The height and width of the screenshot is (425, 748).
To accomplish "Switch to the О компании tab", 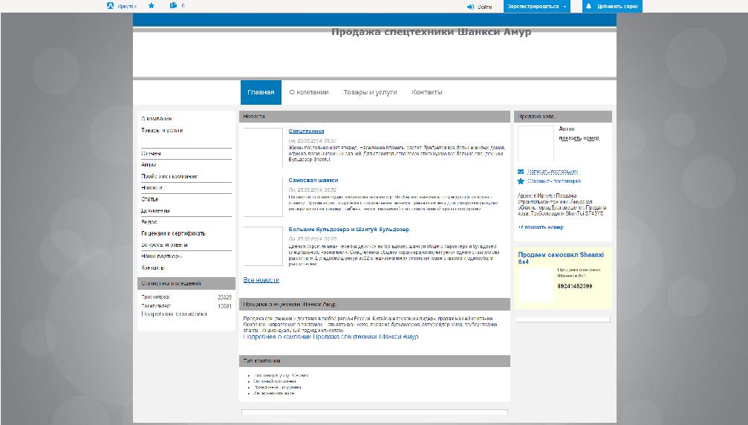I will 309,93.
